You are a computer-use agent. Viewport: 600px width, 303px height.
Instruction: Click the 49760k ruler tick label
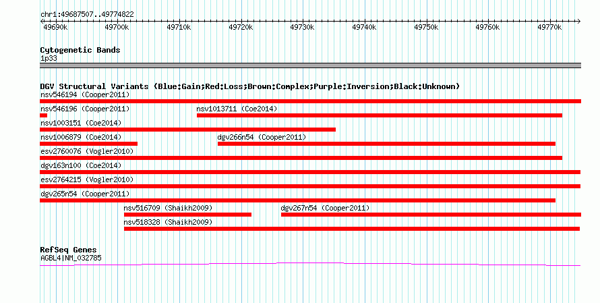[488, 27]
